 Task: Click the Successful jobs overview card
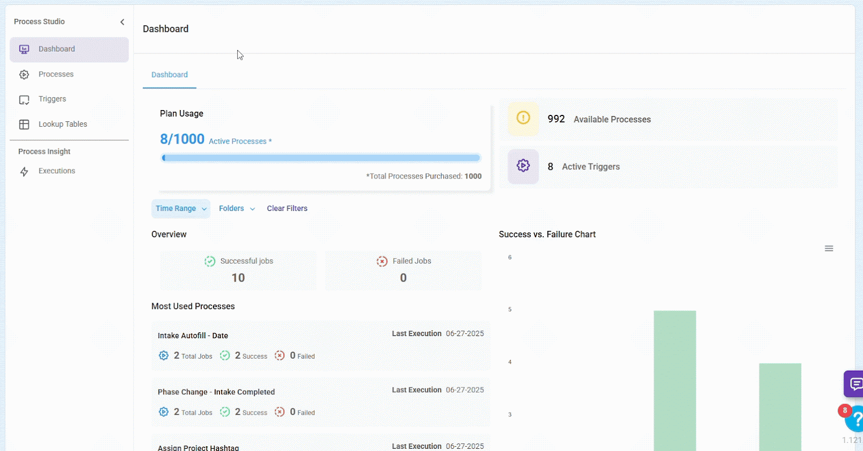click(x=238, y=270)
